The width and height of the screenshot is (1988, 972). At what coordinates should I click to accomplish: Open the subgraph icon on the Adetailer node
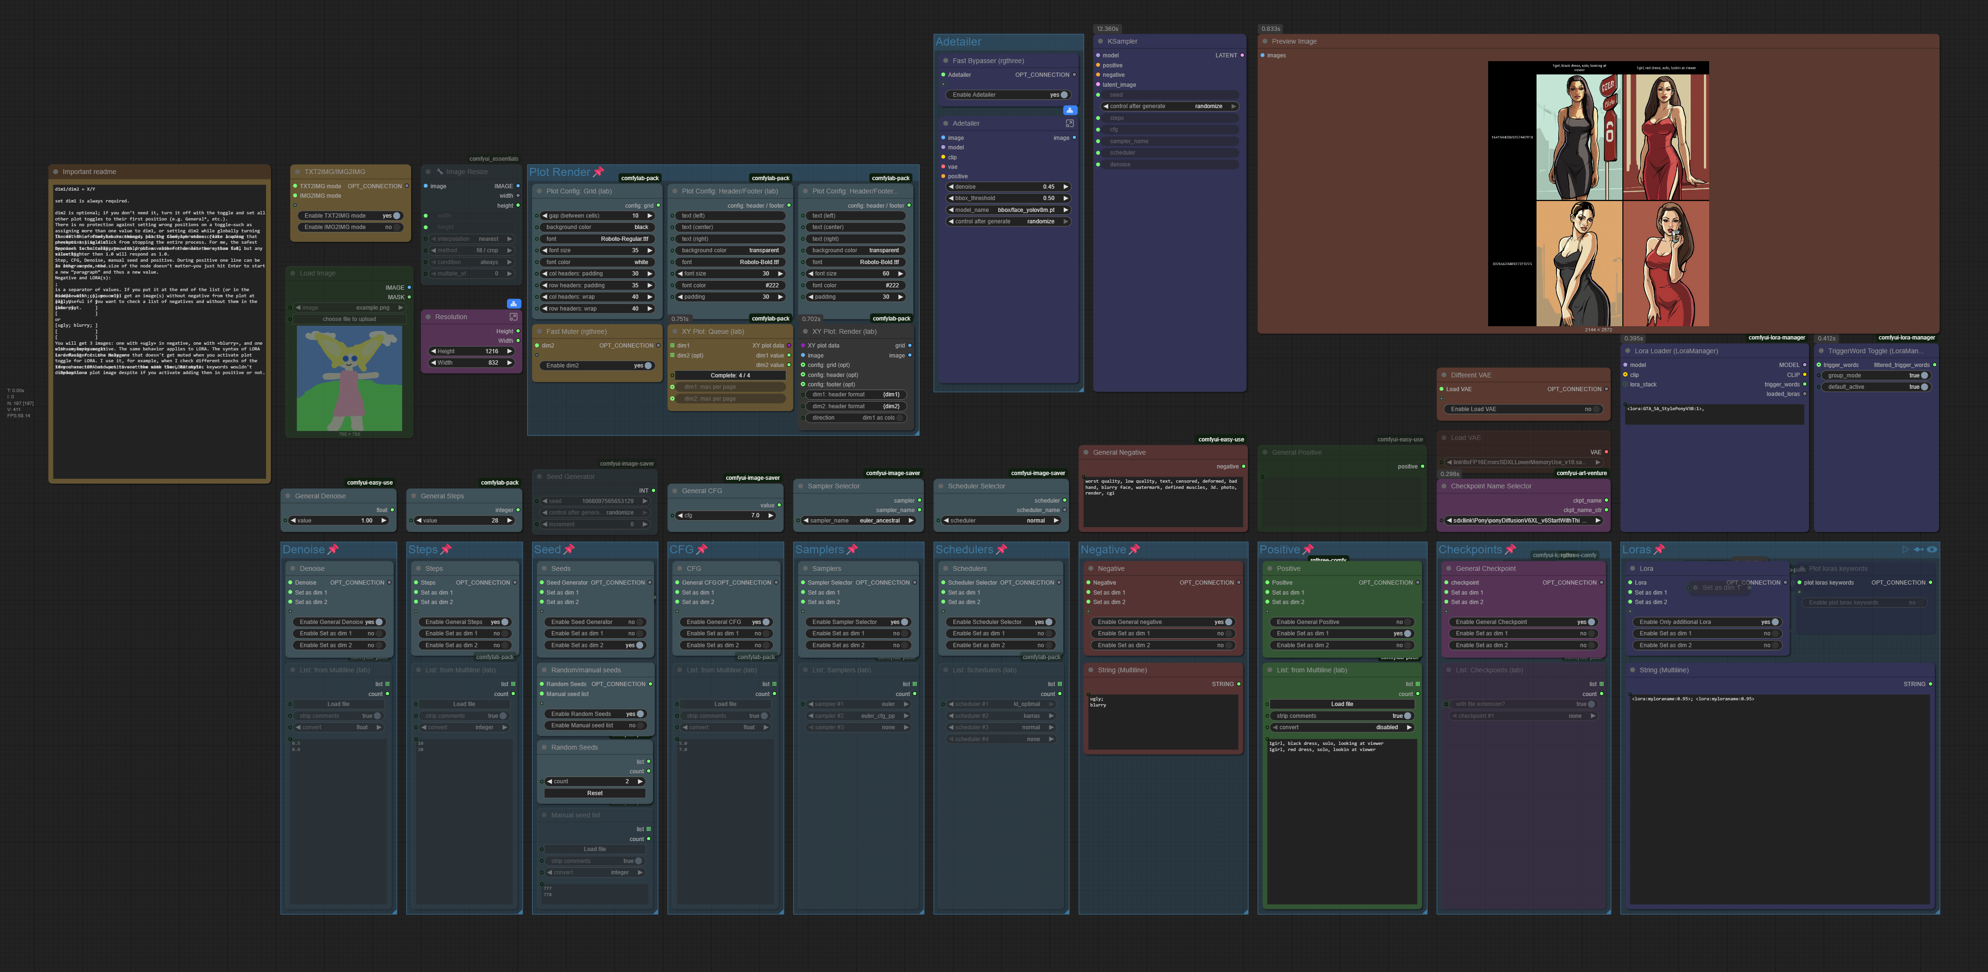[1069, 123]
